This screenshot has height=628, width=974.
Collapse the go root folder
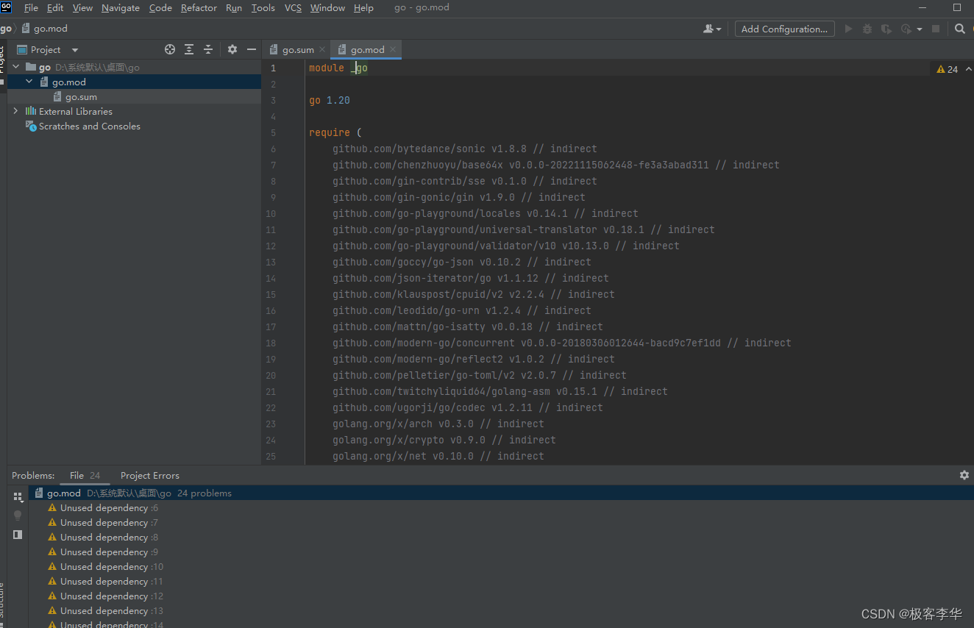[x=16, y=67]
